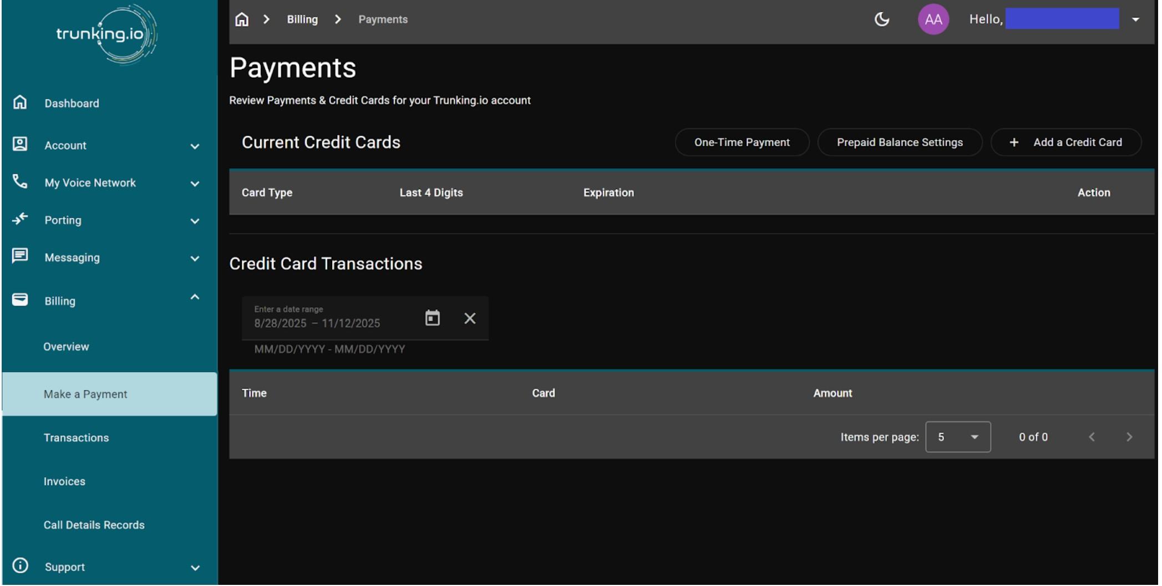This screenshot has height=586, width=1162.
Task: Click the AA user avatar
Action: 933,19
